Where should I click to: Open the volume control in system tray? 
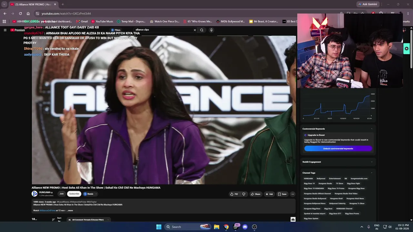point(390,227)
